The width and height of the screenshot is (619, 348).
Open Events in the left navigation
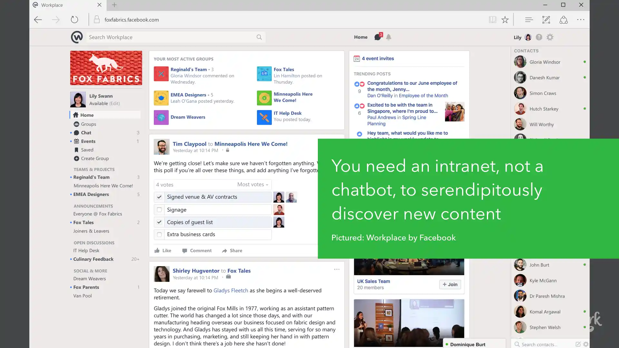coord(88,141)
